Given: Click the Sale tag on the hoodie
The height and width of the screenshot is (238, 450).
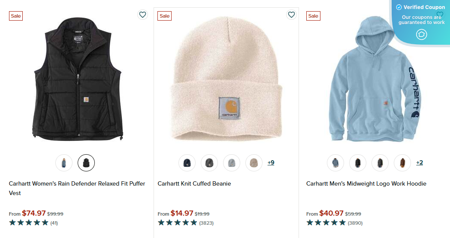Looking at the screenshot, I should pos(313,16).
